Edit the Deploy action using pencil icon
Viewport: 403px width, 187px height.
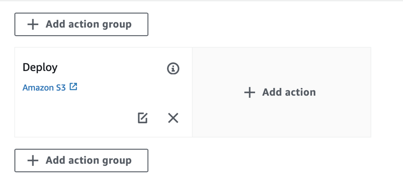pyautogui.click(x=142, y=118)
